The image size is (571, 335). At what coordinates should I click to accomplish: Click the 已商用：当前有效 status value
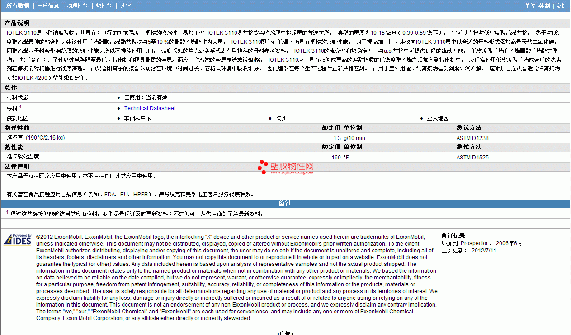(146, 98)
